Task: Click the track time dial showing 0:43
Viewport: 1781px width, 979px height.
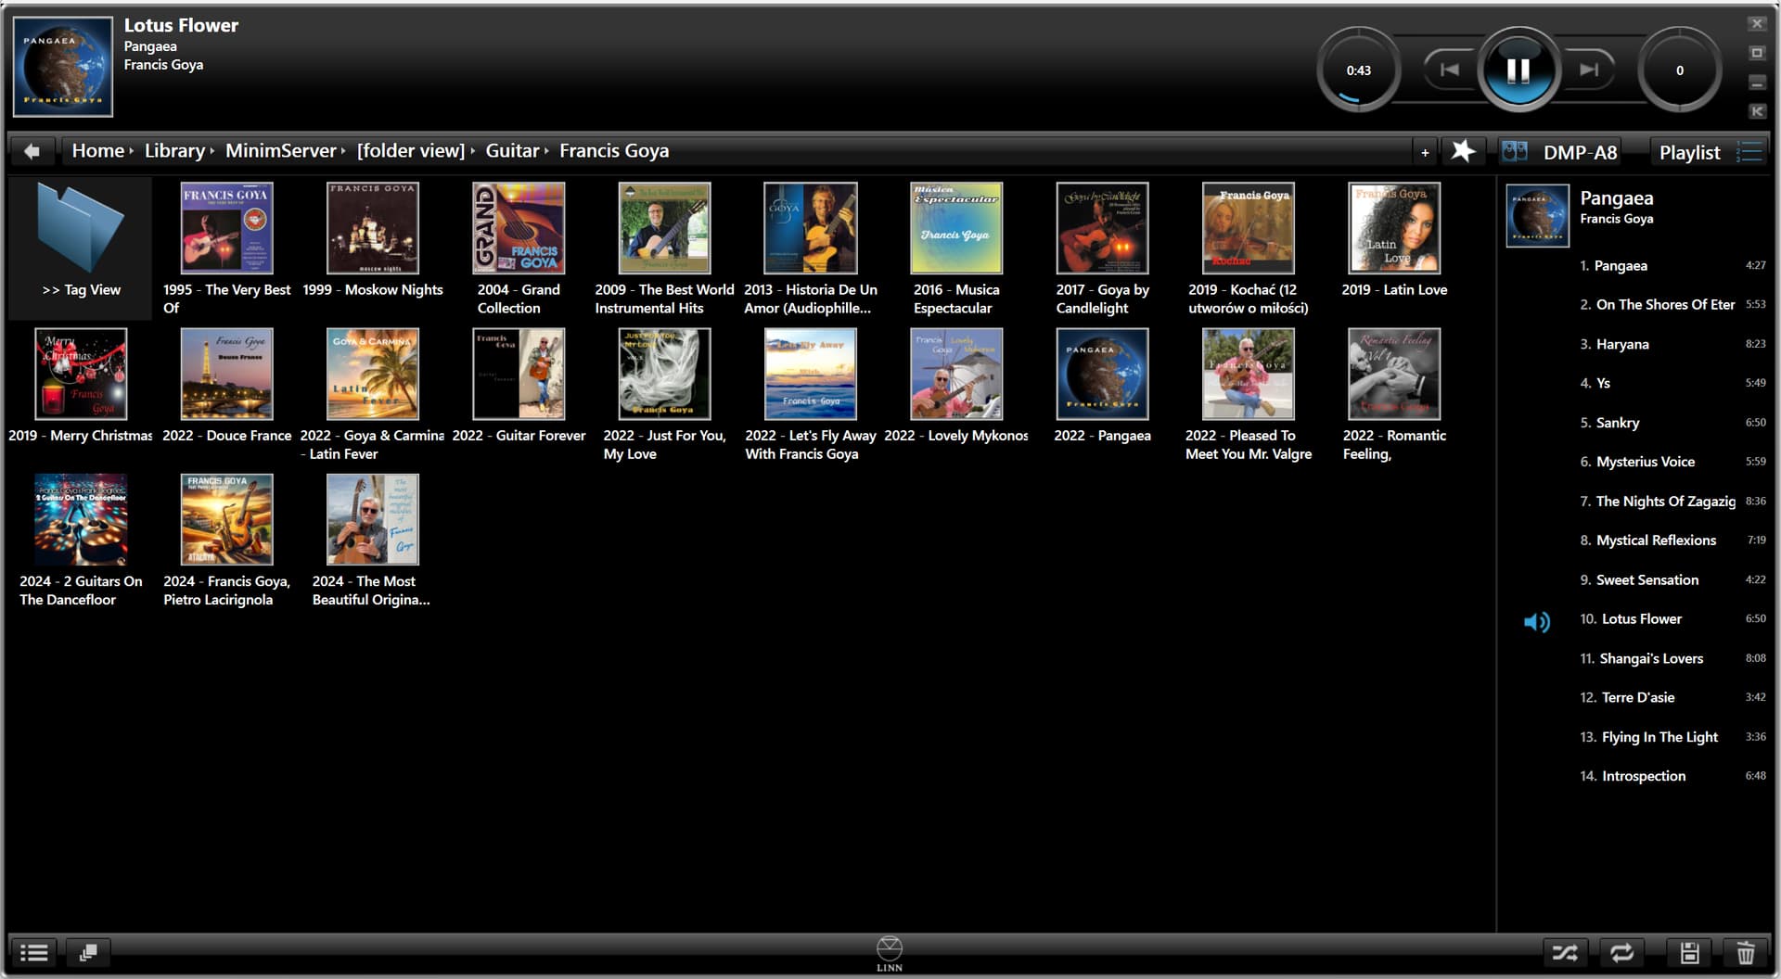Action: [1358, 70]
